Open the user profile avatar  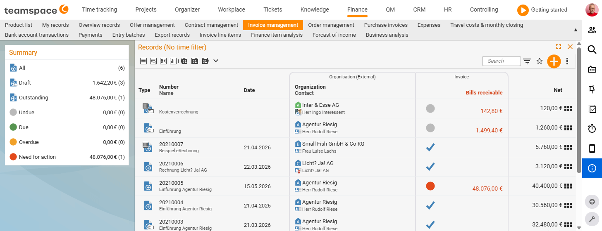(592, 10)
